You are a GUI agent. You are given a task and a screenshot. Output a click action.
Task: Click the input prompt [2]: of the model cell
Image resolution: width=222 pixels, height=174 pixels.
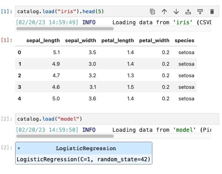pyautogui.click(x=7, y=119)
